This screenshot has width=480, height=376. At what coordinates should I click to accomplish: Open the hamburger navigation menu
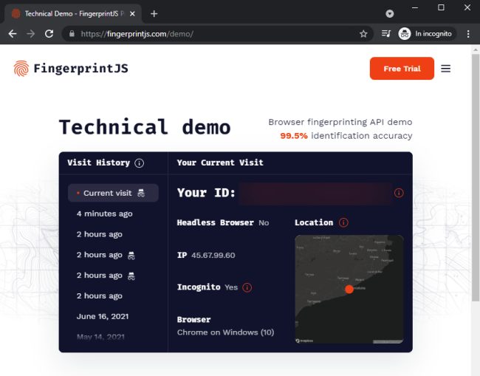445,69
